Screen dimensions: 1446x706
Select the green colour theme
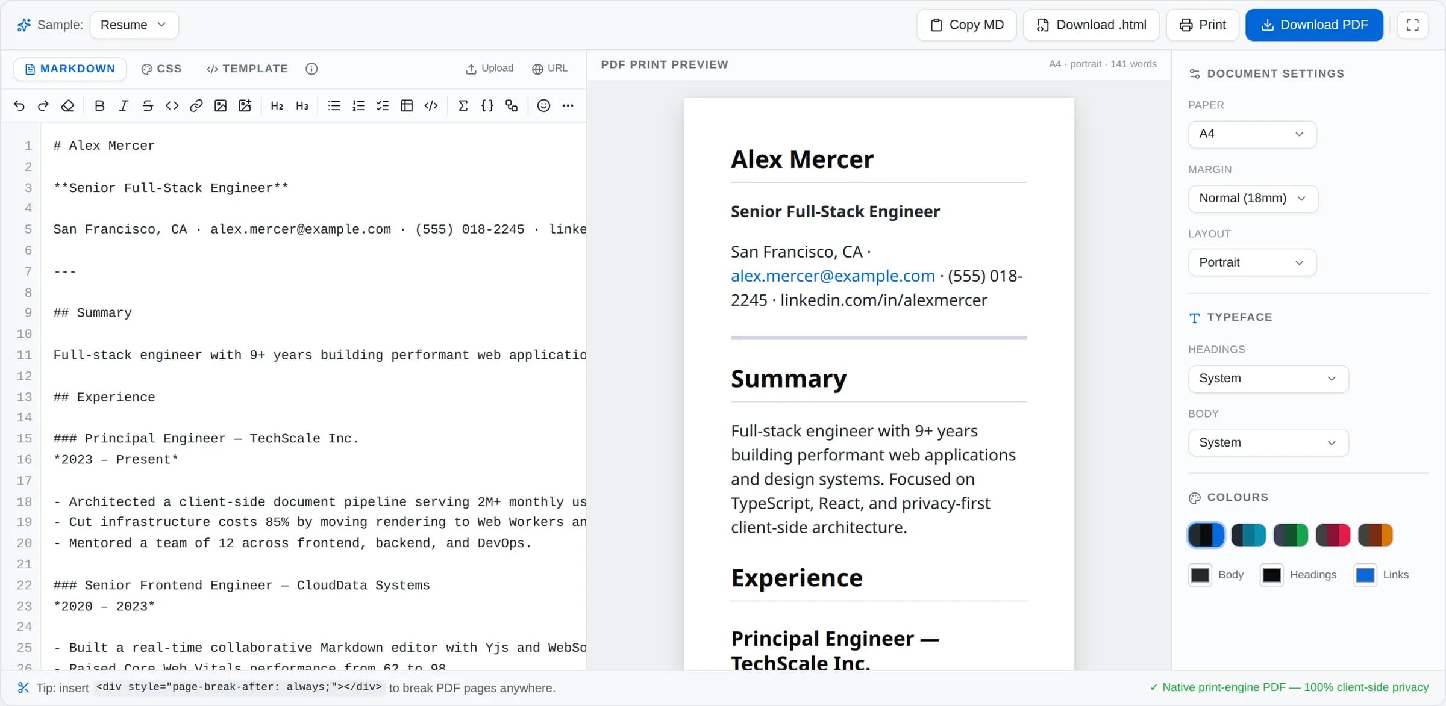[x=1291, y=535]
